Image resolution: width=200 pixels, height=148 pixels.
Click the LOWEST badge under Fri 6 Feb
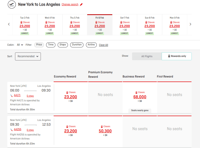tap(99, 33)
